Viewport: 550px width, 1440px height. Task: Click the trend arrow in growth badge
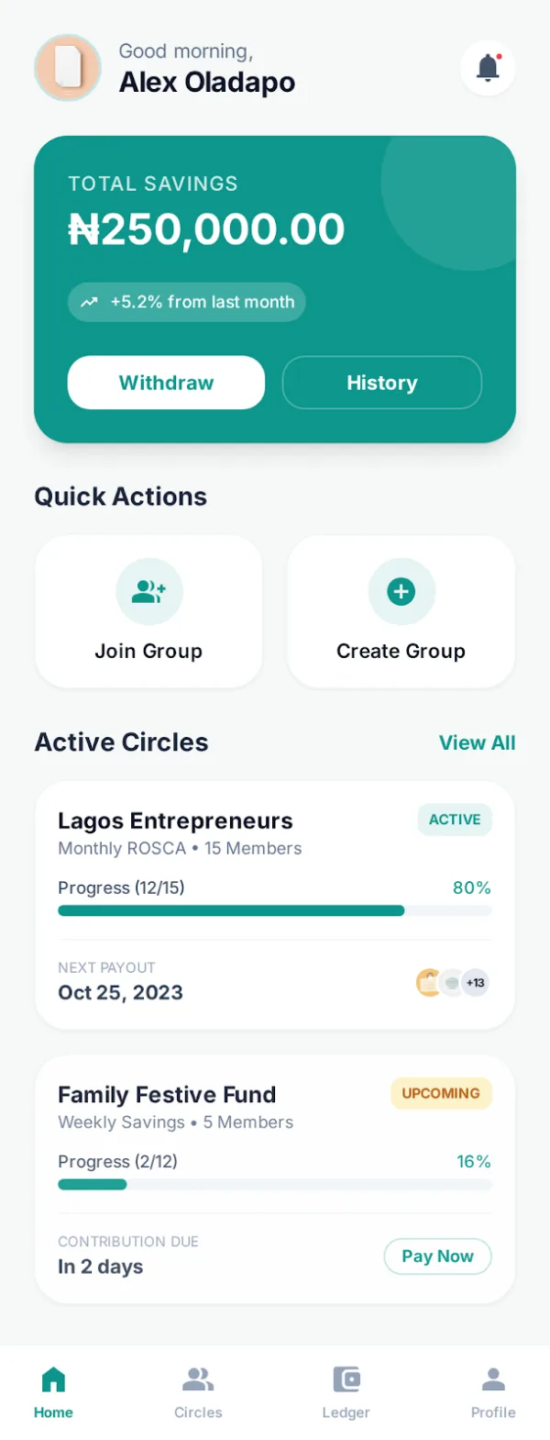[x=89, y=302]
